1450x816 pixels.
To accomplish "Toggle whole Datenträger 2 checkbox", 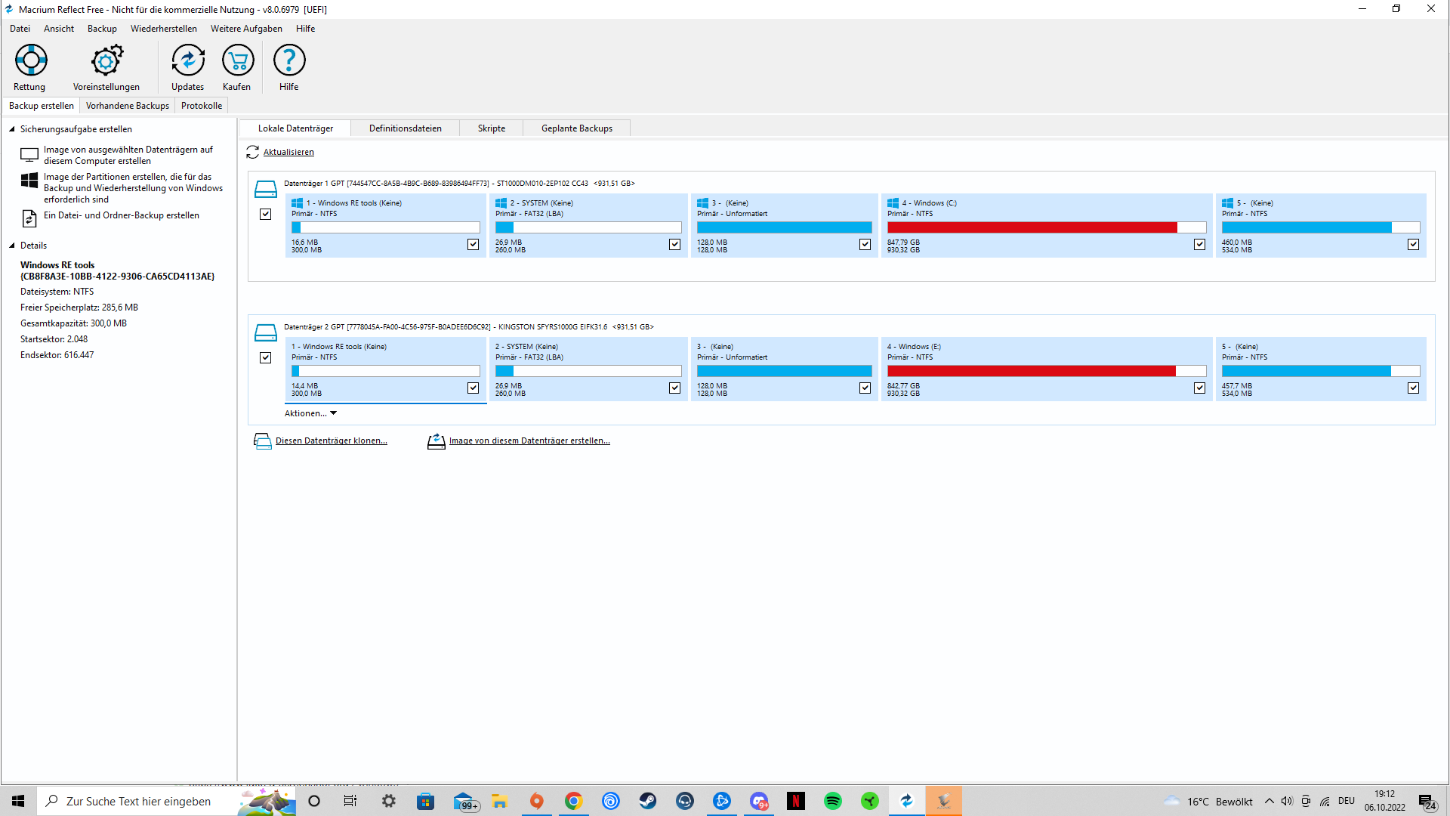I will pos(266,358).
